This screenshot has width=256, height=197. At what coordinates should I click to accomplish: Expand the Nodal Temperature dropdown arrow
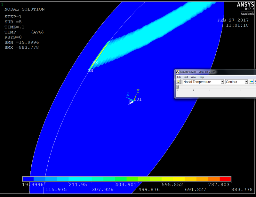point(222,82)
